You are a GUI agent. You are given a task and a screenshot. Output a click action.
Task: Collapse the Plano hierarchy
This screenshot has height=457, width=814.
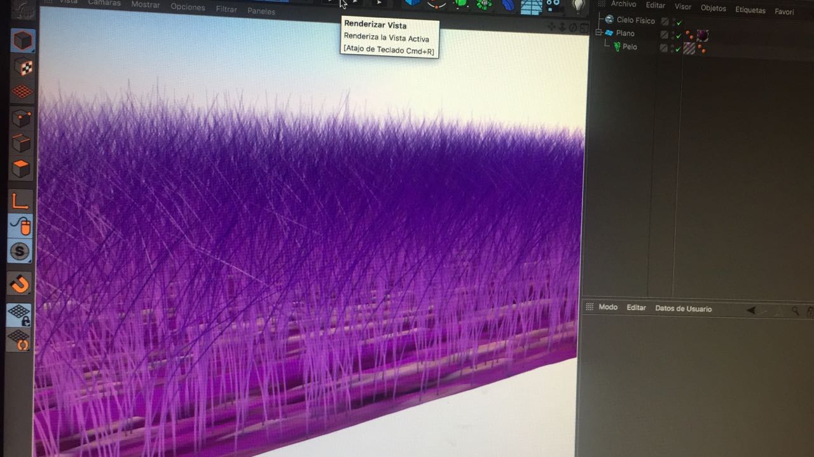pyautogui.click(x=598, y=32)
